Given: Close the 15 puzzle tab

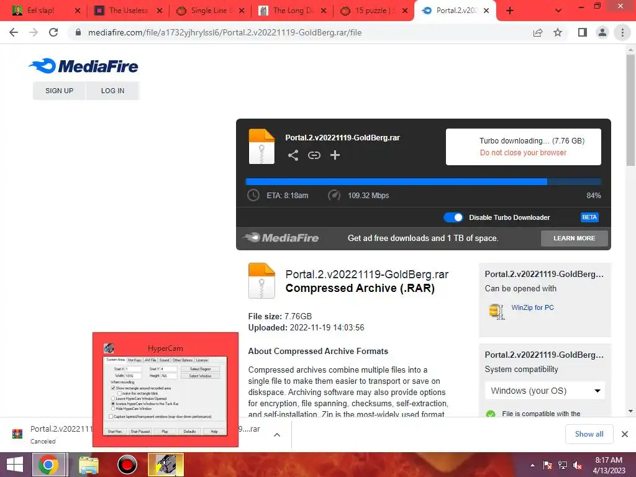Looking at the screenshot, I should coord(405,11).
